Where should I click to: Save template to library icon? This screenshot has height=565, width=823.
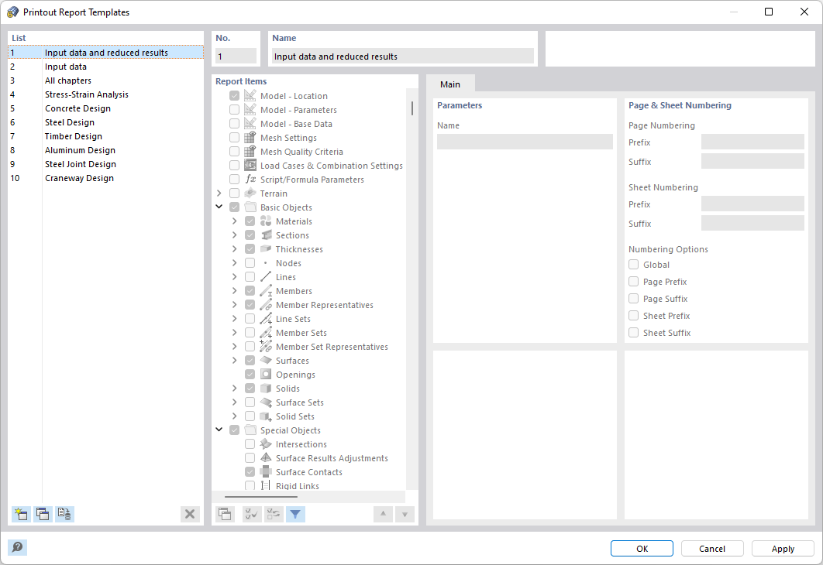tap(64, 514)
